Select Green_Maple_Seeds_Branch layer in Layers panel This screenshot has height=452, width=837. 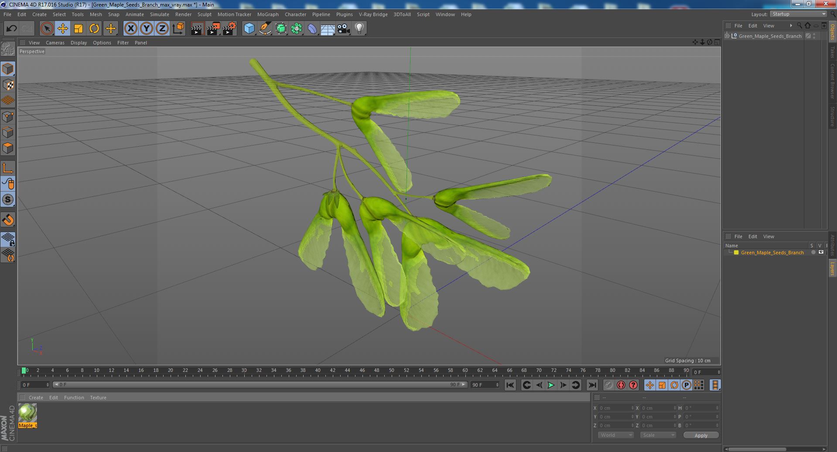tap(772, 253)
